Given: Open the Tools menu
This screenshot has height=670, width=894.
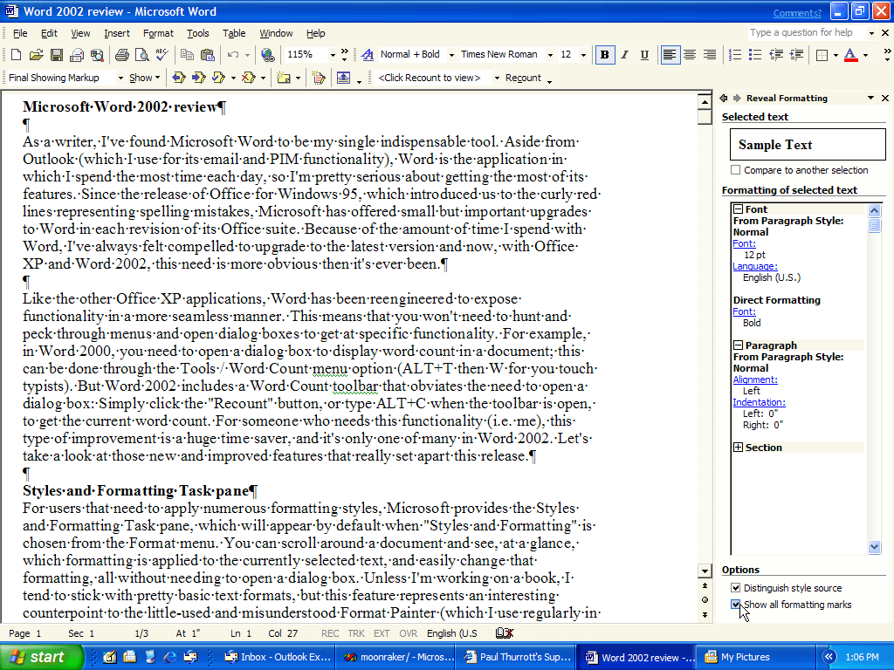Looking at the screenshot, I should [198, 33].
